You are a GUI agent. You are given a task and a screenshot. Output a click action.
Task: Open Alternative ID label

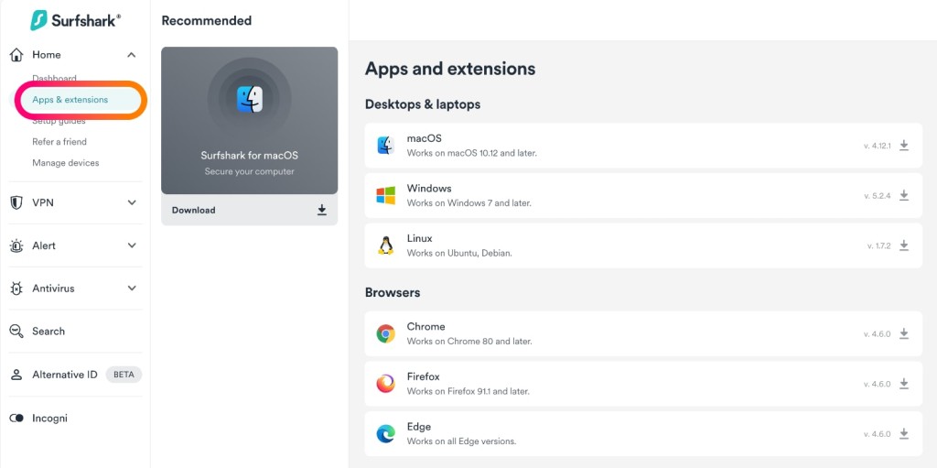(x=65, y=375)
